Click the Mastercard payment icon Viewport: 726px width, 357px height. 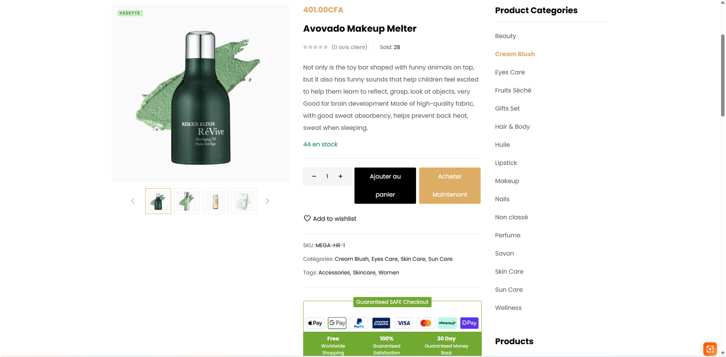426,323
